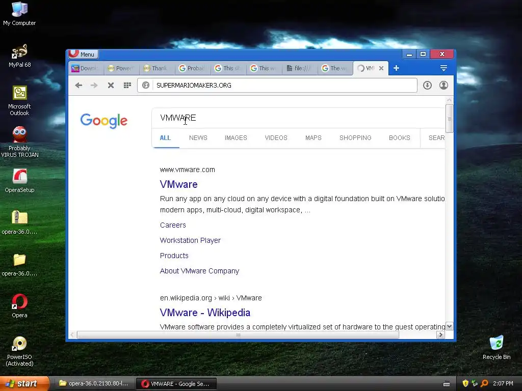The height and width of the screenshot is (391, 522).
Task: Add a new tab with plus button
Action: pos(396,68)
